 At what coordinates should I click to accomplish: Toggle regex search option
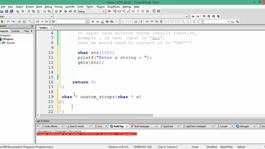116,22
